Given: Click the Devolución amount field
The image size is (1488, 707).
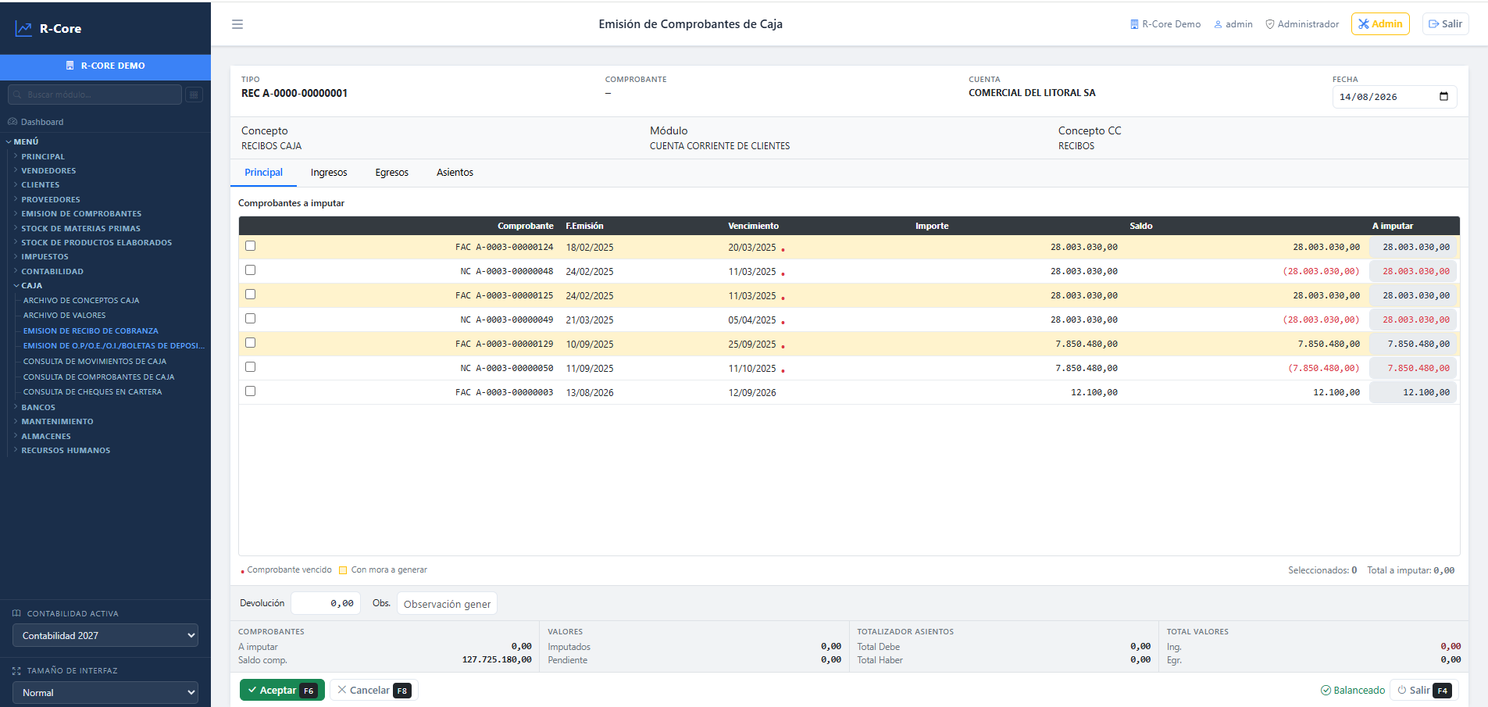Looking at the screenshot, I should click(326, 603).
